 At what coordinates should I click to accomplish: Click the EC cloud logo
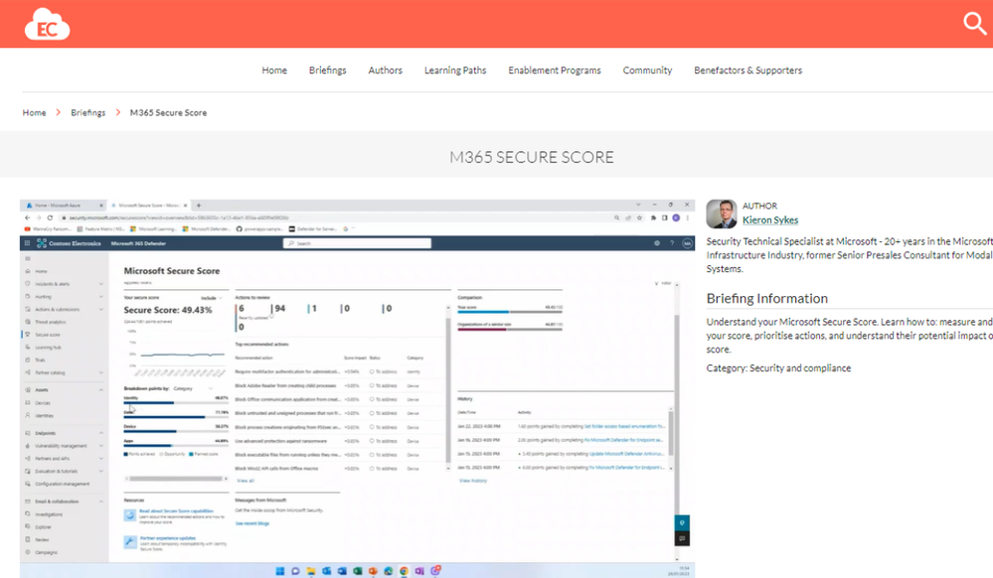47,24
